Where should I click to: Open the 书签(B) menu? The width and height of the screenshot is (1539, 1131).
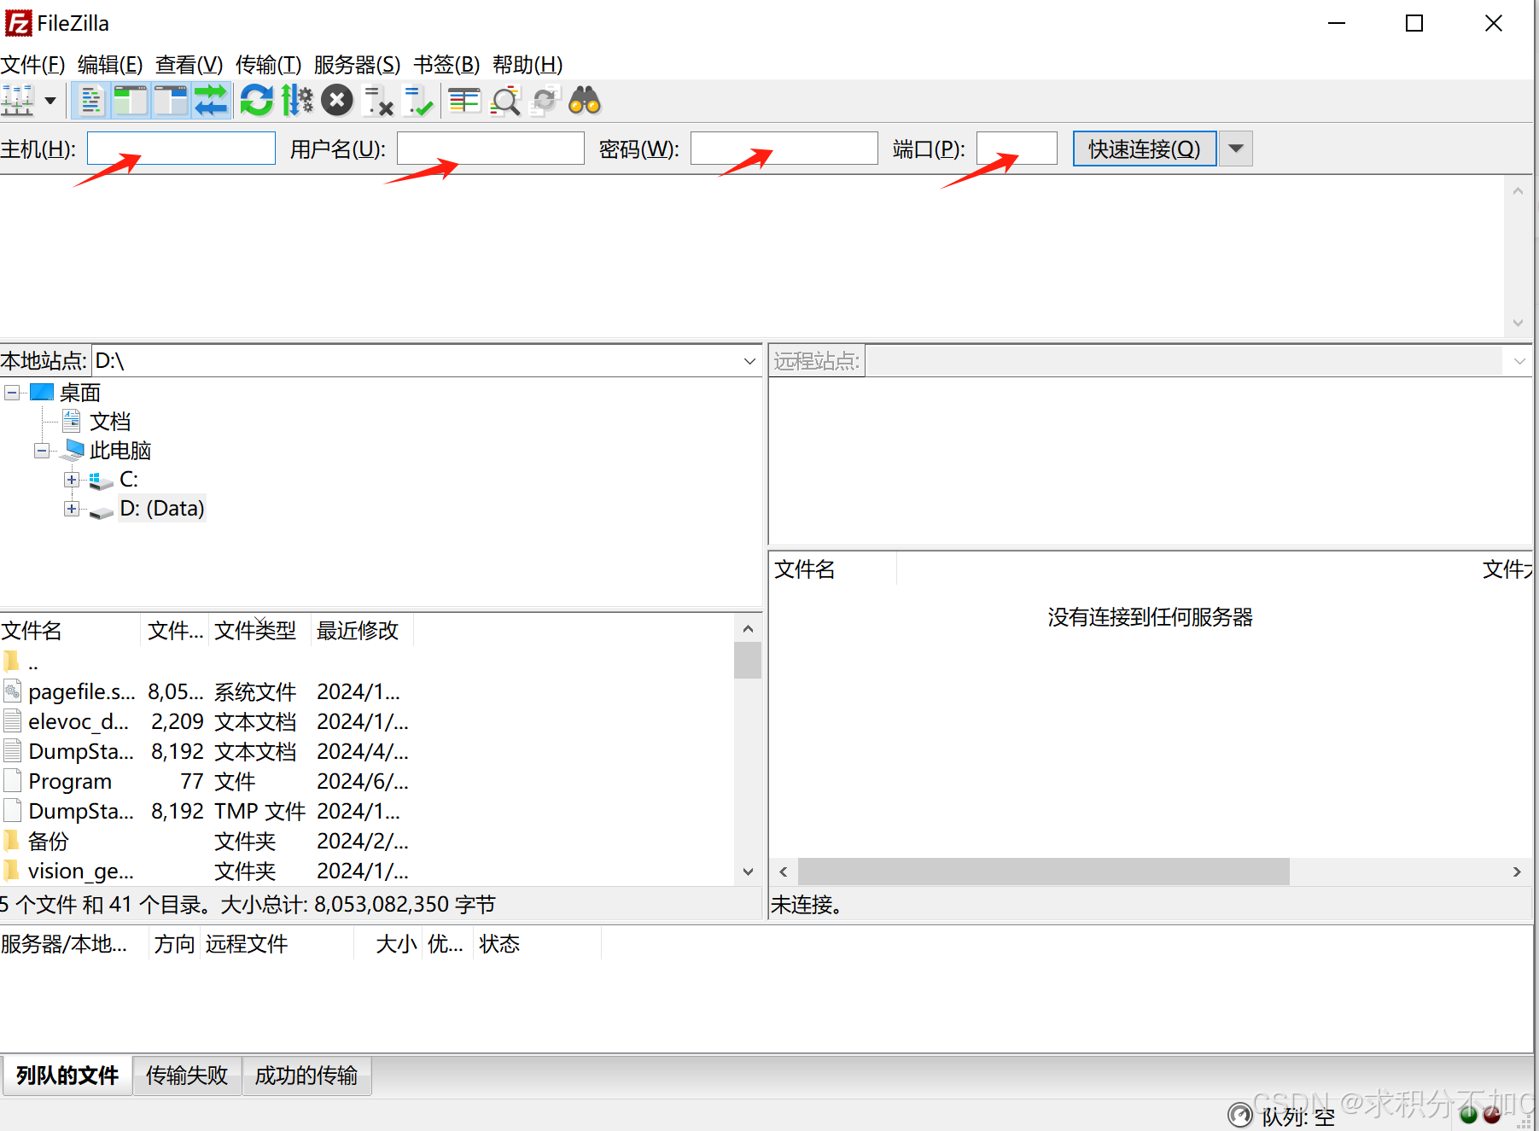click(x=446, y=65)
